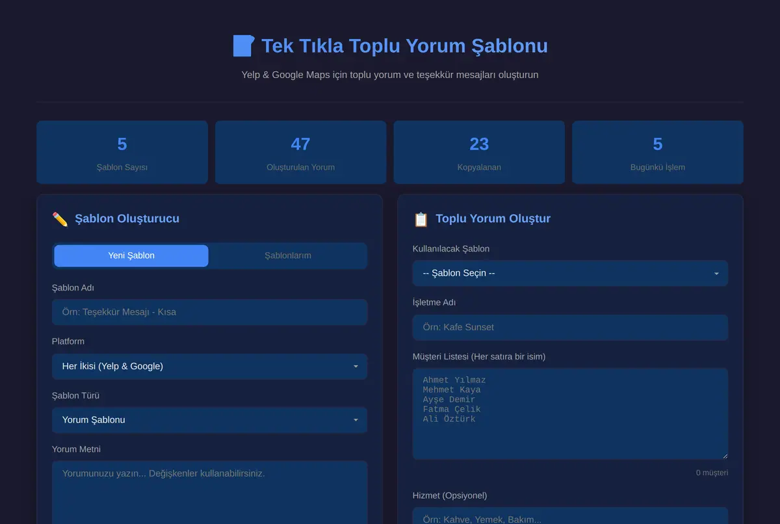Screen dimensions: 780x524
Task: Focus the İşletme Adı input field
Action: click(x=570, y=327)
